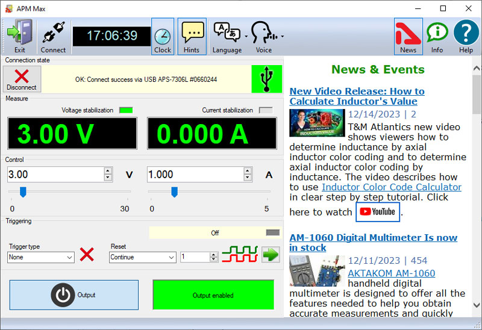Open the inductor video thumbnail
The height and width of the screenshot is (330, 482).
pos(317,123)
